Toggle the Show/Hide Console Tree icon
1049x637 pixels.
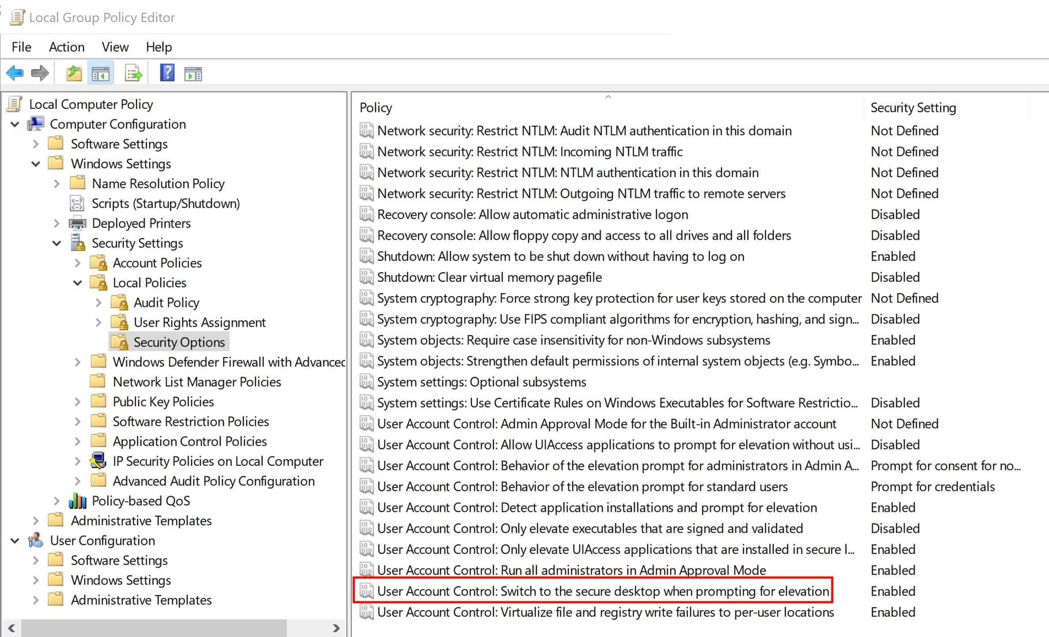tap(100, 73)
